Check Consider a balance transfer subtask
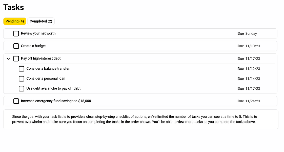The height and width of the screenshot is (152, 284). coord(22,69)
